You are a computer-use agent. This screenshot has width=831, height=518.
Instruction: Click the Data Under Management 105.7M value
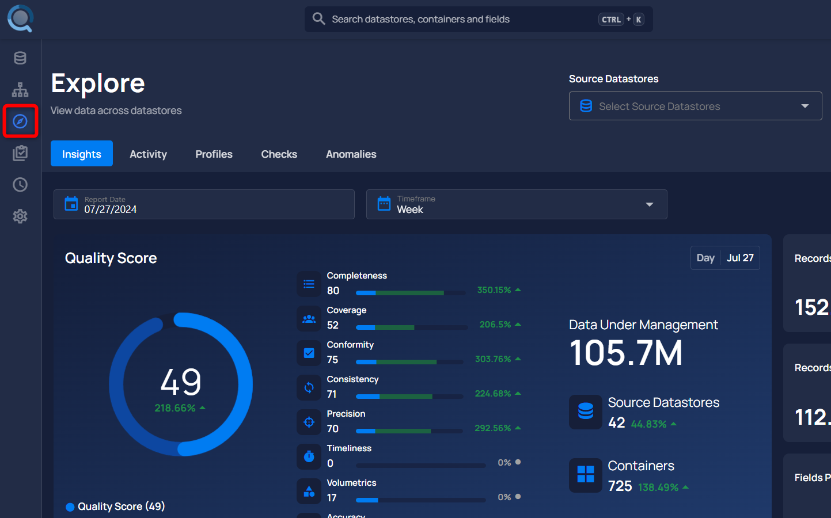(x=626, y=353)
